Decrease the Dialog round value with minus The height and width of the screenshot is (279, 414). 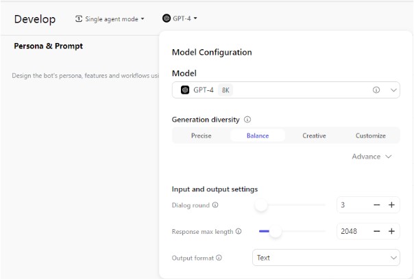(x=377, y=205)
